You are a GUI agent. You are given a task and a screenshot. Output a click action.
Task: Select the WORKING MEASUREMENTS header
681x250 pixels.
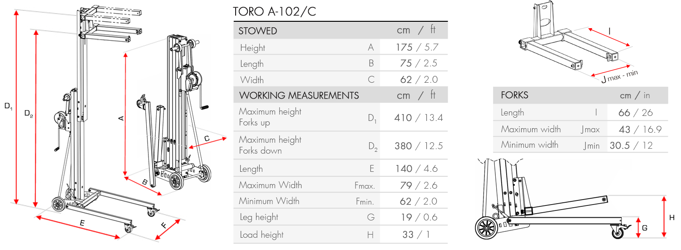click(x=299, y=95)
